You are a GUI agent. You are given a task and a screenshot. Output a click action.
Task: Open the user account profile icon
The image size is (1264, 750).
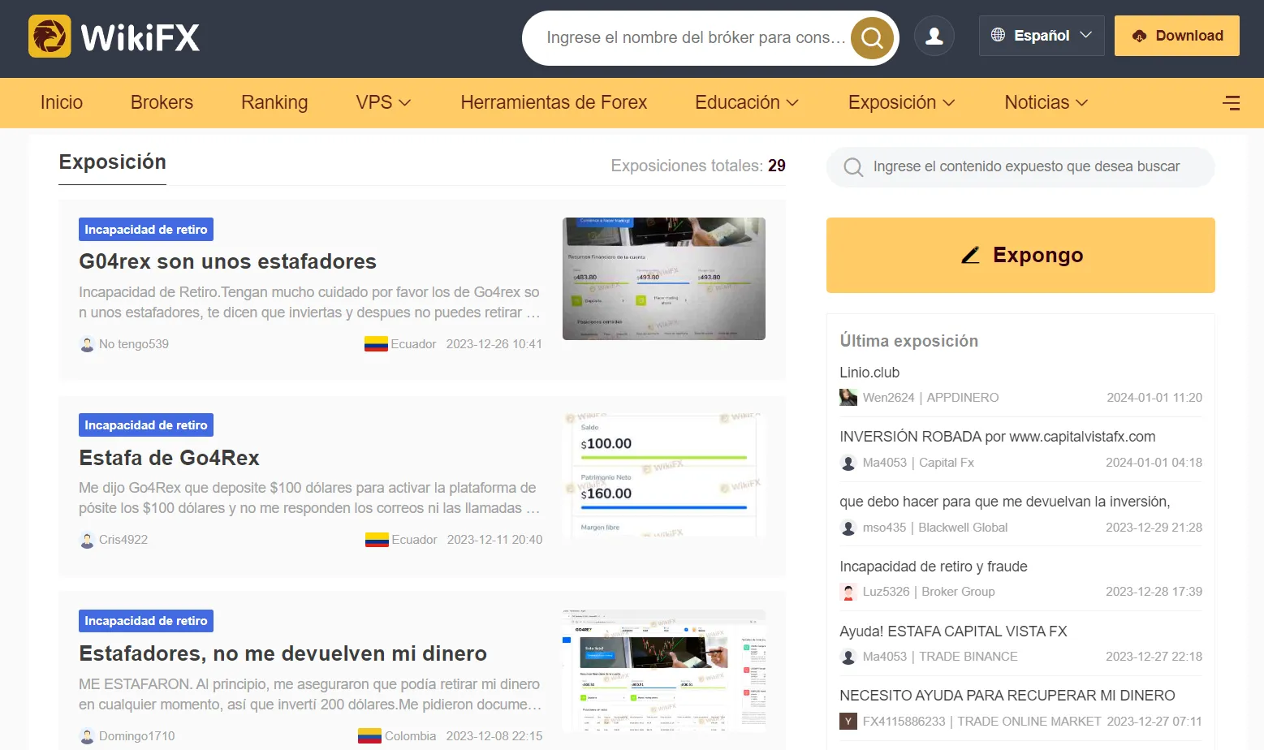tap(934, 36)
